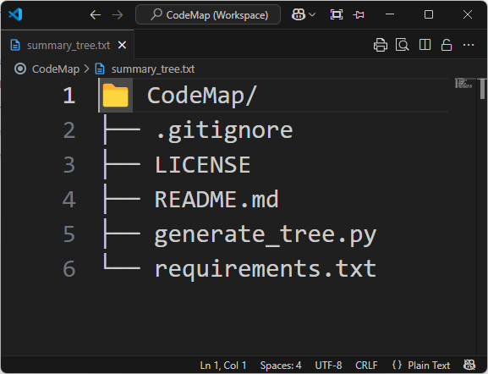Close the summary_tree.txt tab
The image size is (488, 374).
123,45
